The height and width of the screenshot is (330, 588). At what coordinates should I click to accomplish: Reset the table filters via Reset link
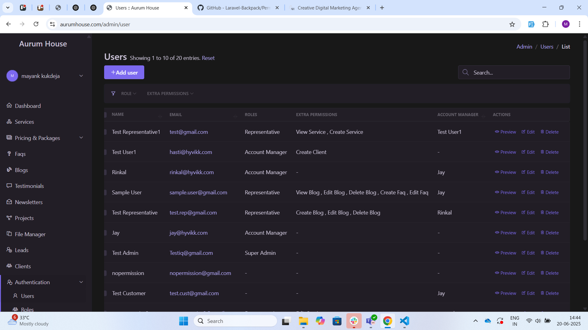(208, 58)
